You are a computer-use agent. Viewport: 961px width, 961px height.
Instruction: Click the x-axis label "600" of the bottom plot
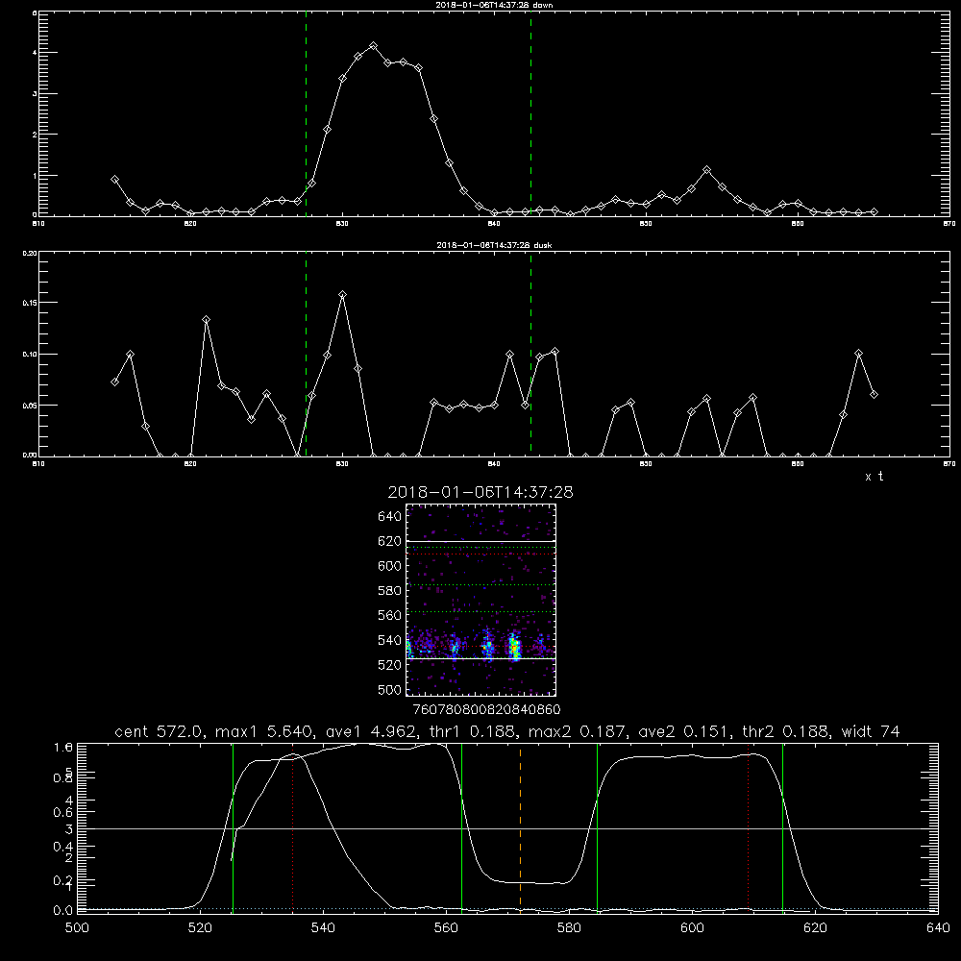coord(693,928)
